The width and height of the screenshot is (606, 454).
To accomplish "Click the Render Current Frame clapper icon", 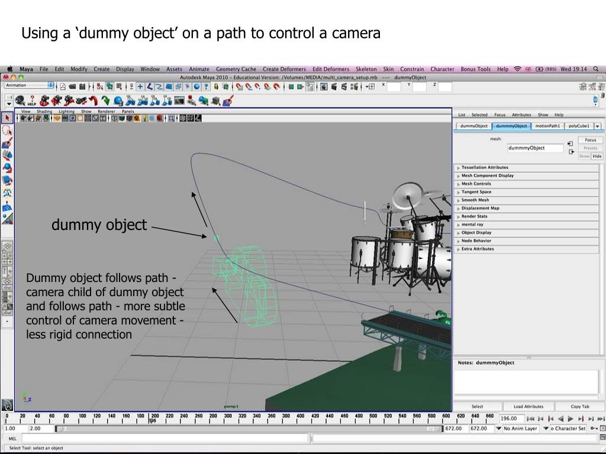I will click(x=334, y=87).
